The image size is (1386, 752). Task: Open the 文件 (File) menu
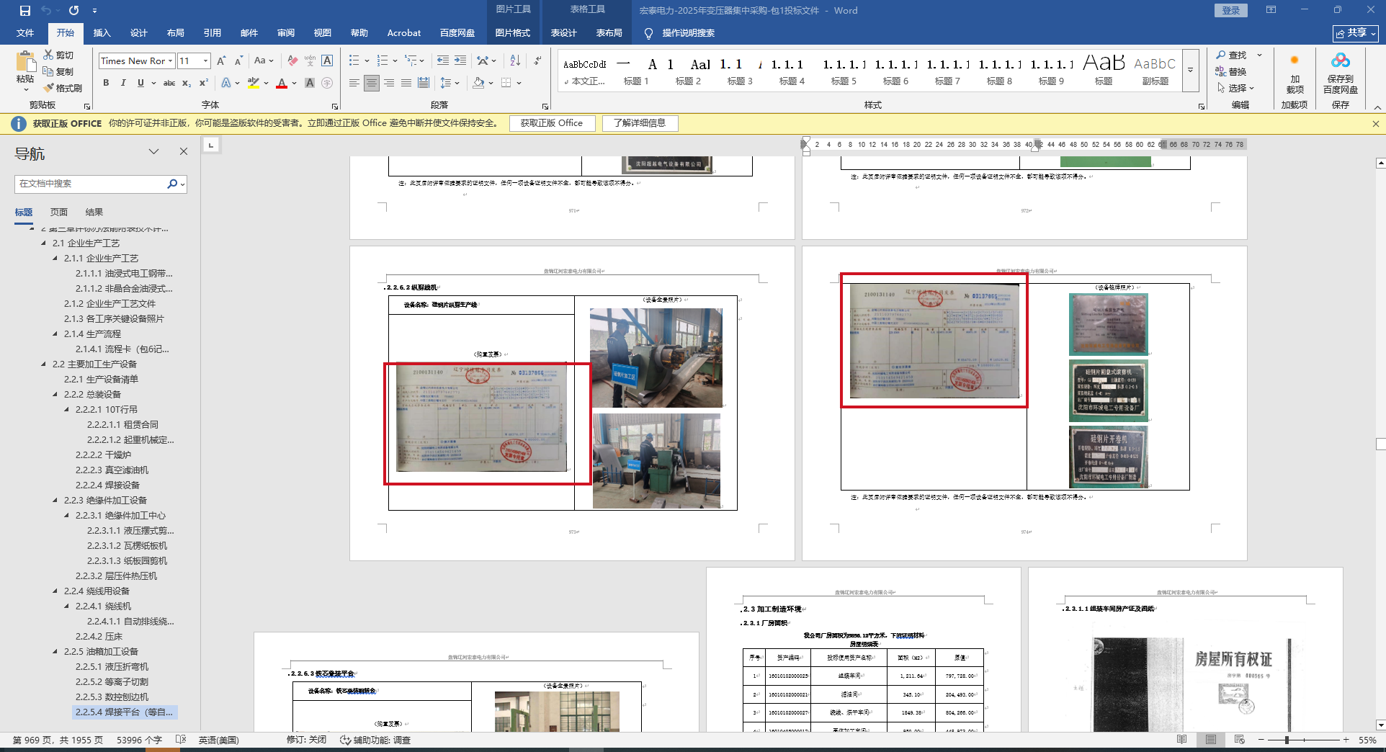25,33
